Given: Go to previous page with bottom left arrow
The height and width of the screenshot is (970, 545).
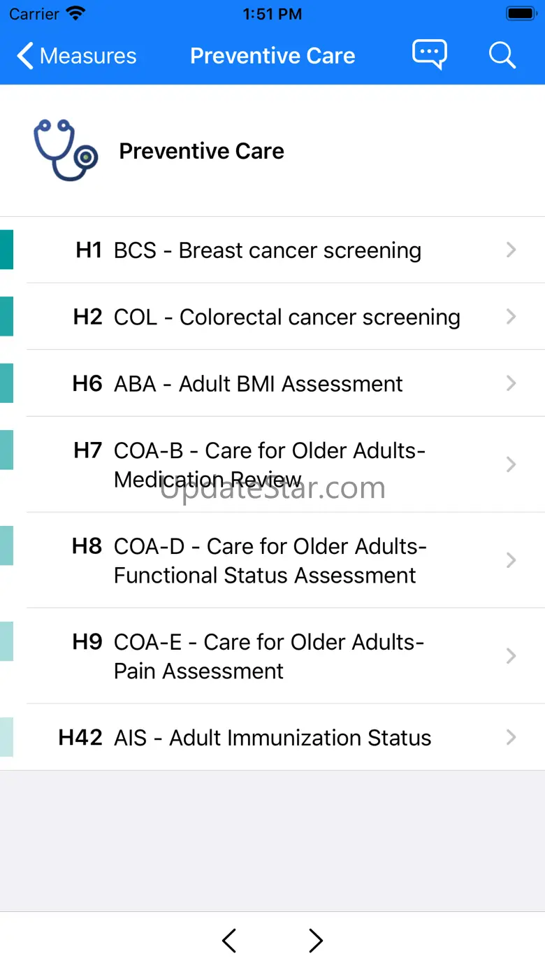Looking at the screenshot, I should 229,941.
